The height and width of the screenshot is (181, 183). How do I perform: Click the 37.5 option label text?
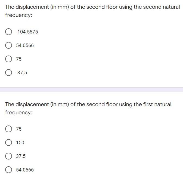pyautogui.click(x=21, y=156)
